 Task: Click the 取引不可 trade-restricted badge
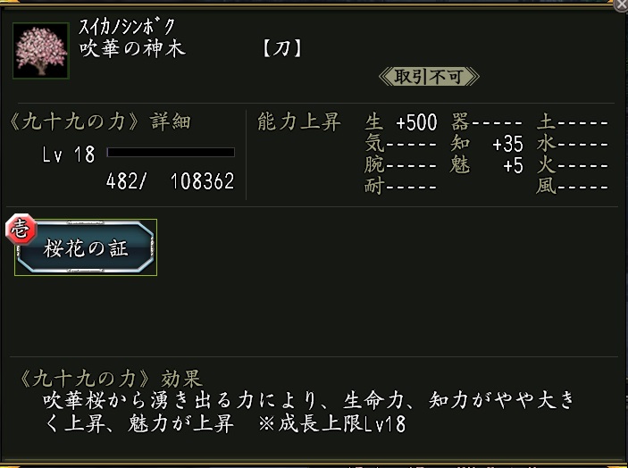tap(422, 77)
